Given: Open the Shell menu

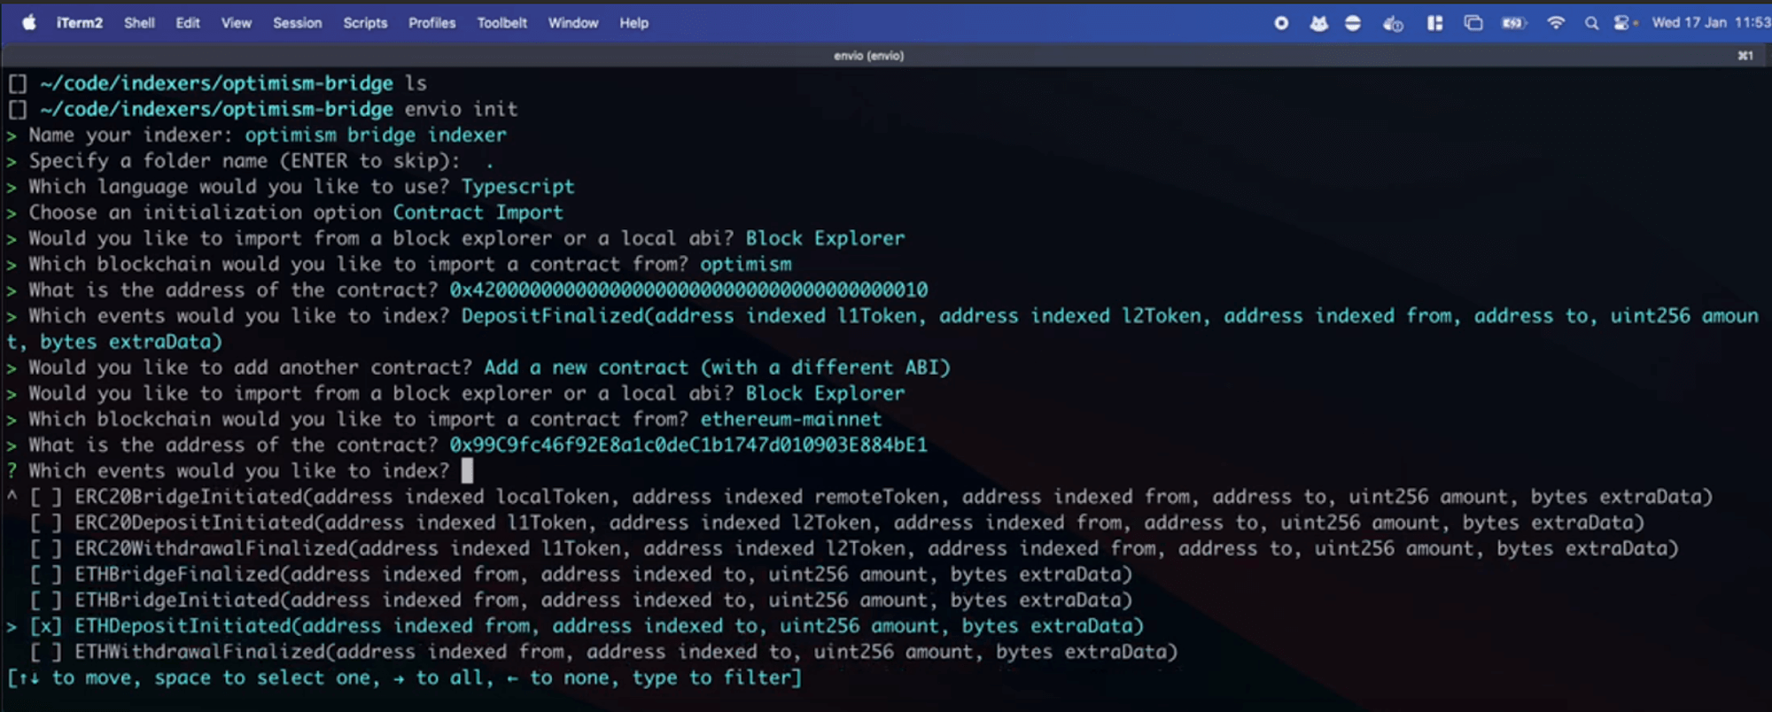Looking at the screenshot, I should click(139, 23).
